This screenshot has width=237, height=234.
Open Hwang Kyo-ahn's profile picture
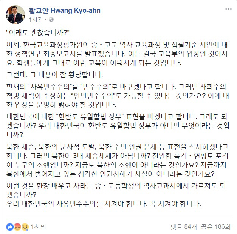point(15,15)
